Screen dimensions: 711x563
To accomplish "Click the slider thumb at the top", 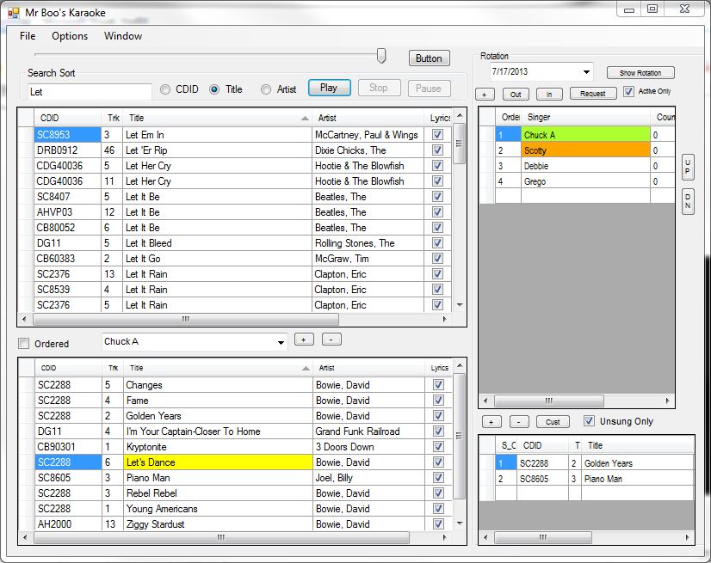I will tap(381, 56).
